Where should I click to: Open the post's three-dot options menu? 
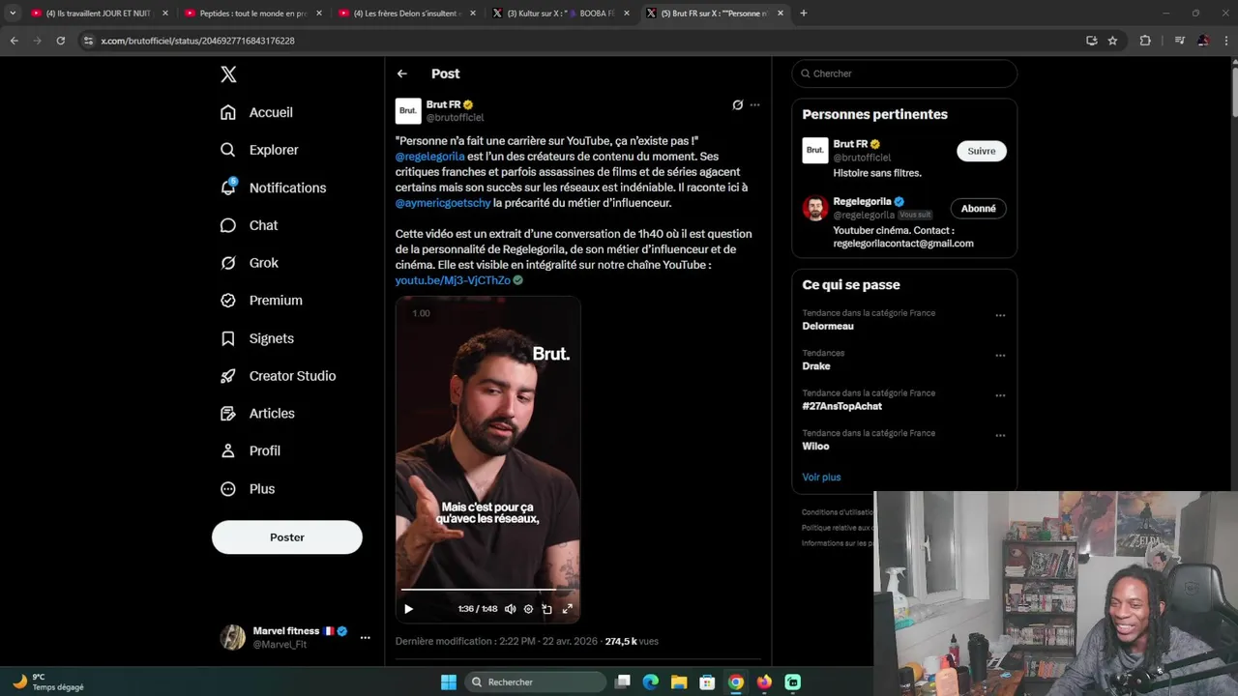[755, 104]
